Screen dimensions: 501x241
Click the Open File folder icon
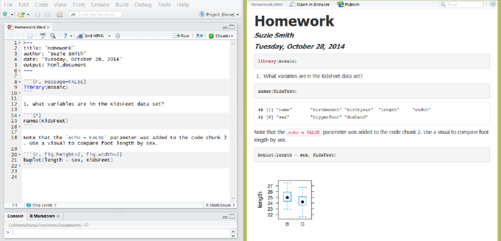tap(20, 14)
